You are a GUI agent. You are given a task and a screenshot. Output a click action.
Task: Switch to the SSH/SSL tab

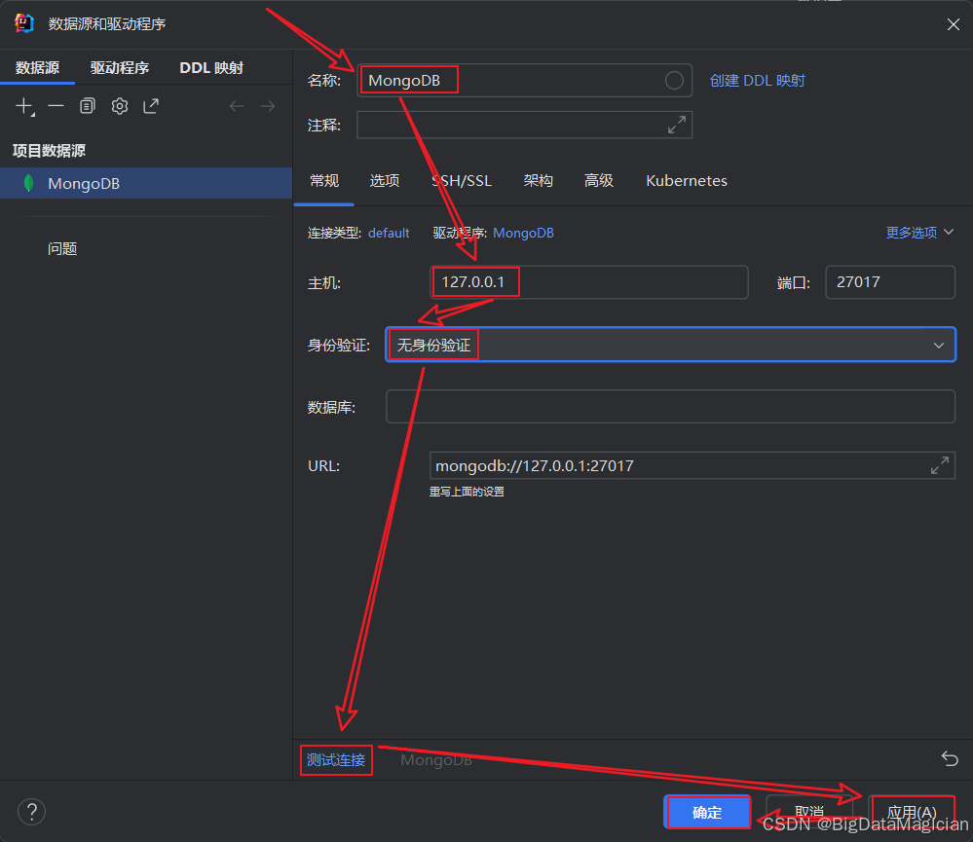pos(462,181)
